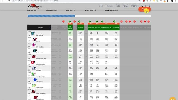Click the blue 40% progress bar
This screenshot has height=100, width=178.
pos(51,16)
